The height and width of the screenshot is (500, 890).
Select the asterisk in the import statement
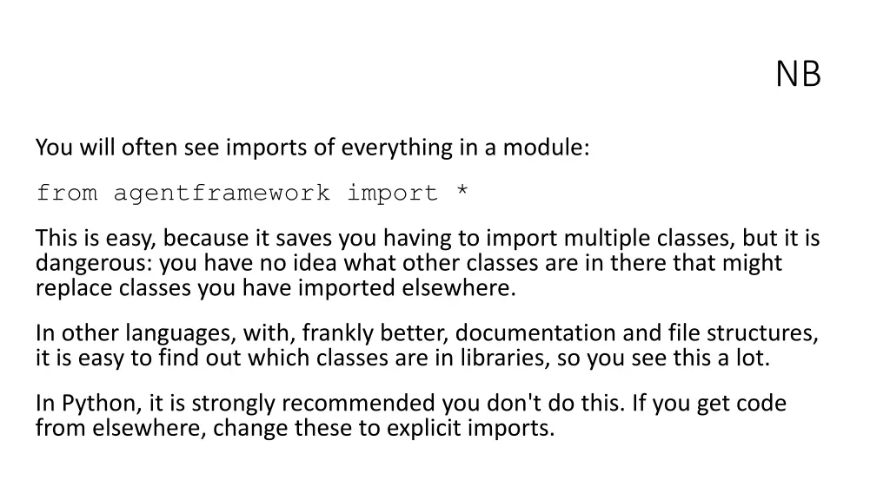coord(462,190)
